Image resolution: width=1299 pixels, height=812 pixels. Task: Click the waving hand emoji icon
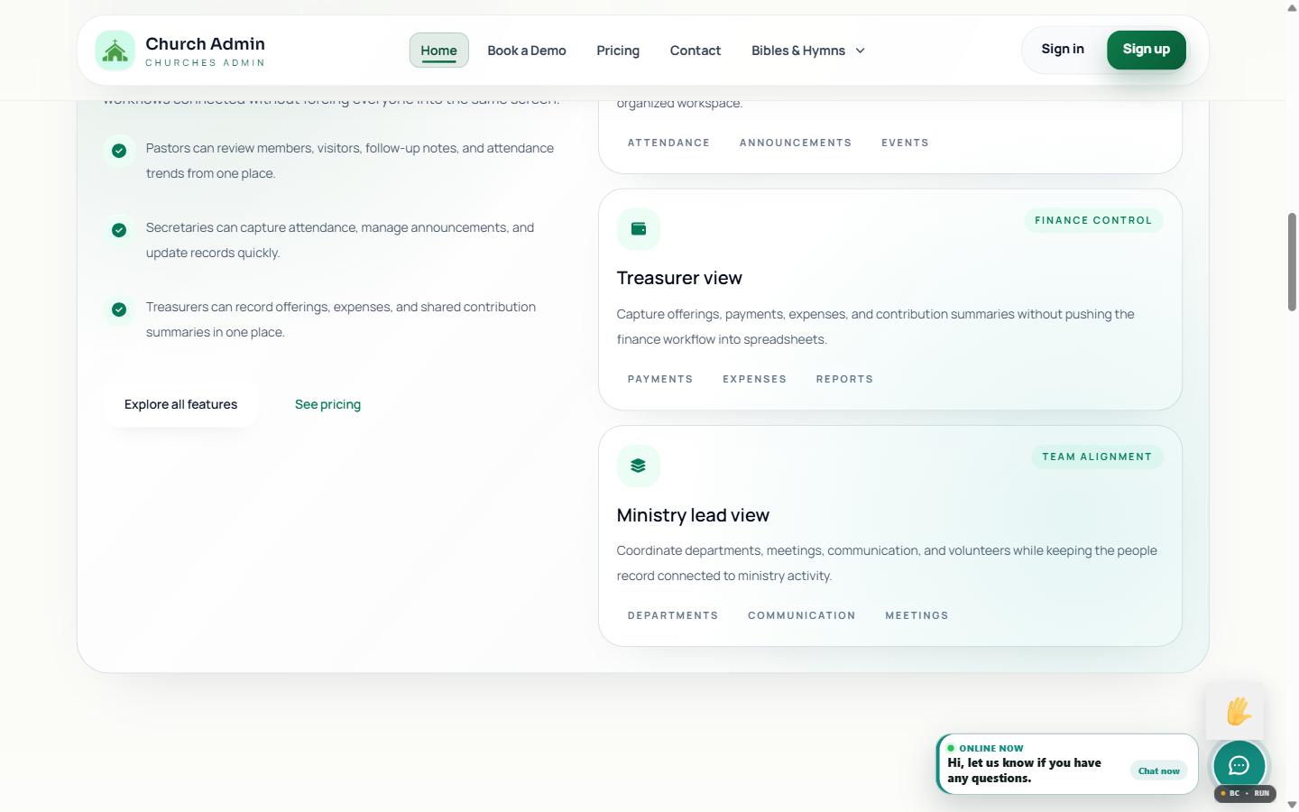click(1239, 711)
